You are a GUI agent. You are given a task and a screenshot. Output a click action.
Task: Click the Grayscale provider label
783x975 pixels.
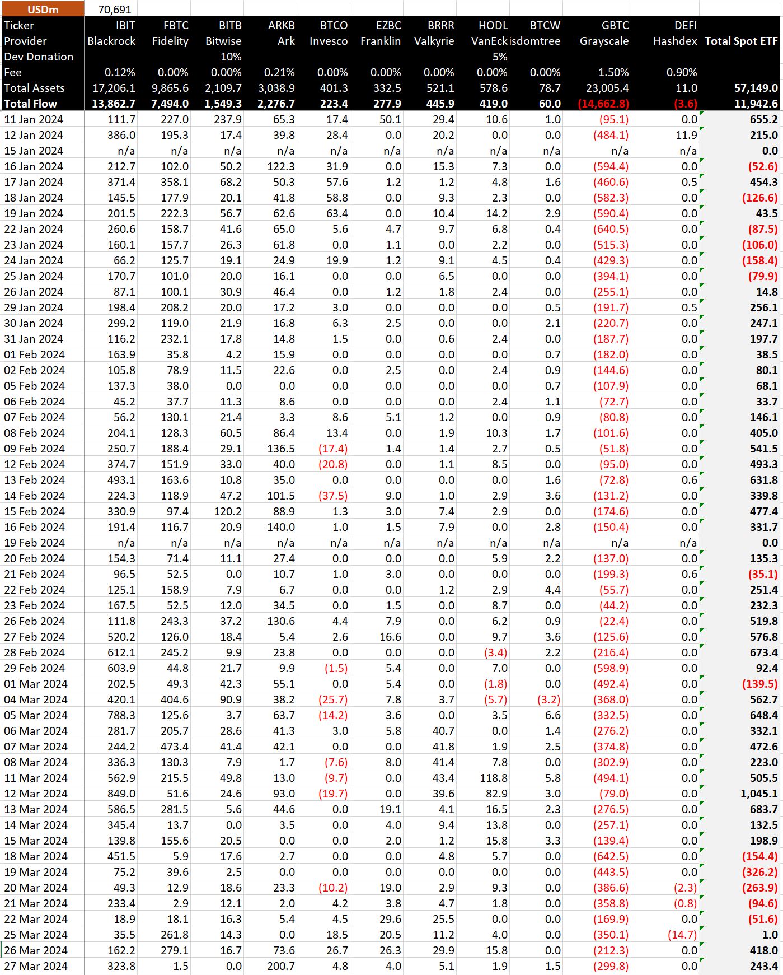pos(604,41)
